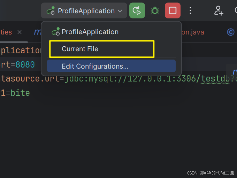Image resolution: width=237 pixels, height=178 pixels.
Task: Open the three-dot More Actions menu
Action: (190, 10)
